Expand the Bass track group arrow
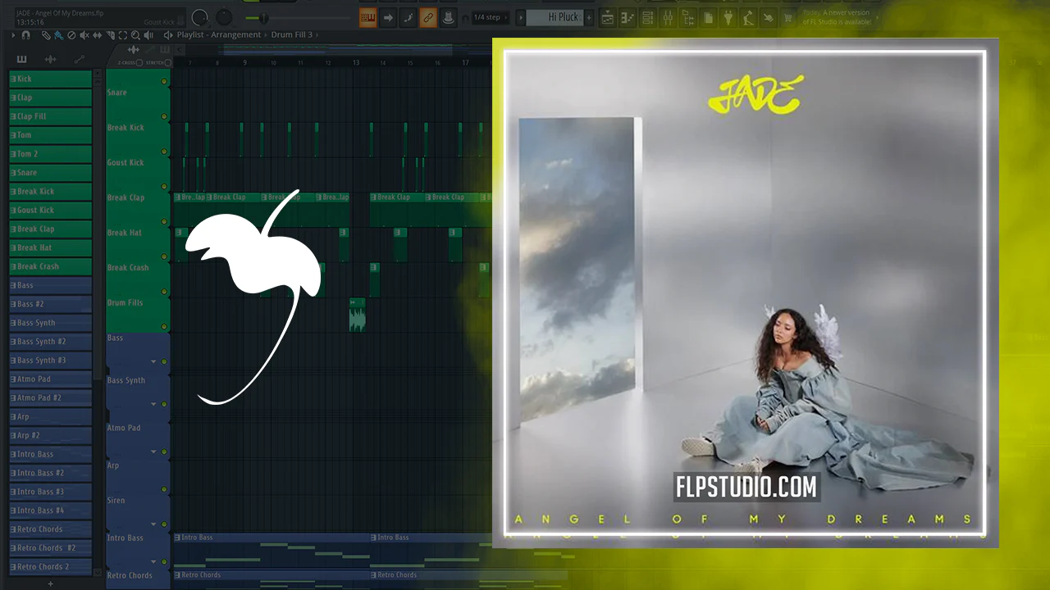Screen dimensions: 1050x590 153,361
